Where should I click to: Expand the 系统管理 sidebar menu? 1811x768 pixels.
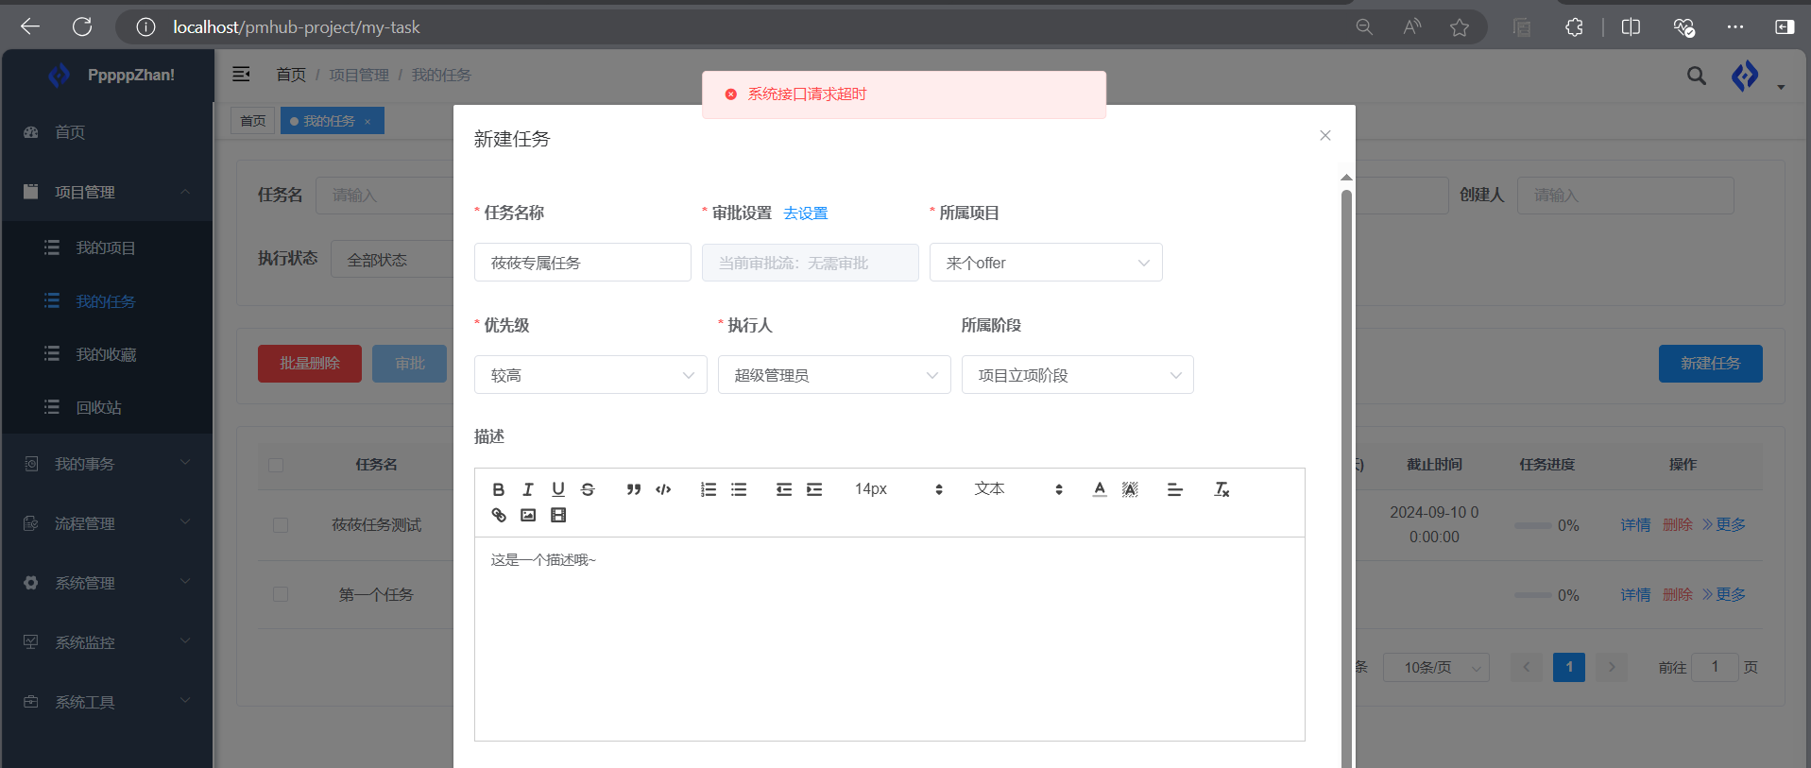(x=108, y=583)
